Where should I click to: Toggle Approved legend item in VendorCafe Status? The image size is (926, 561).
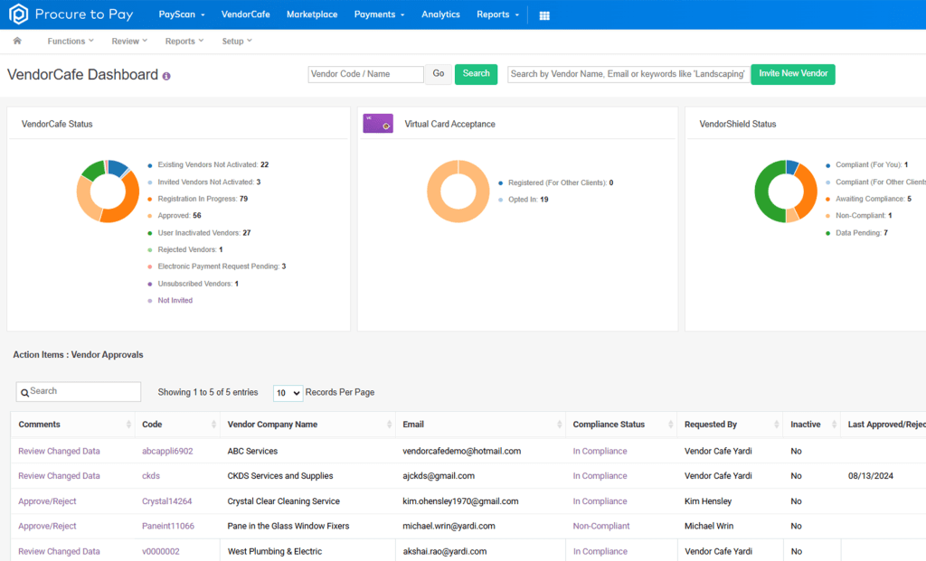174,216
